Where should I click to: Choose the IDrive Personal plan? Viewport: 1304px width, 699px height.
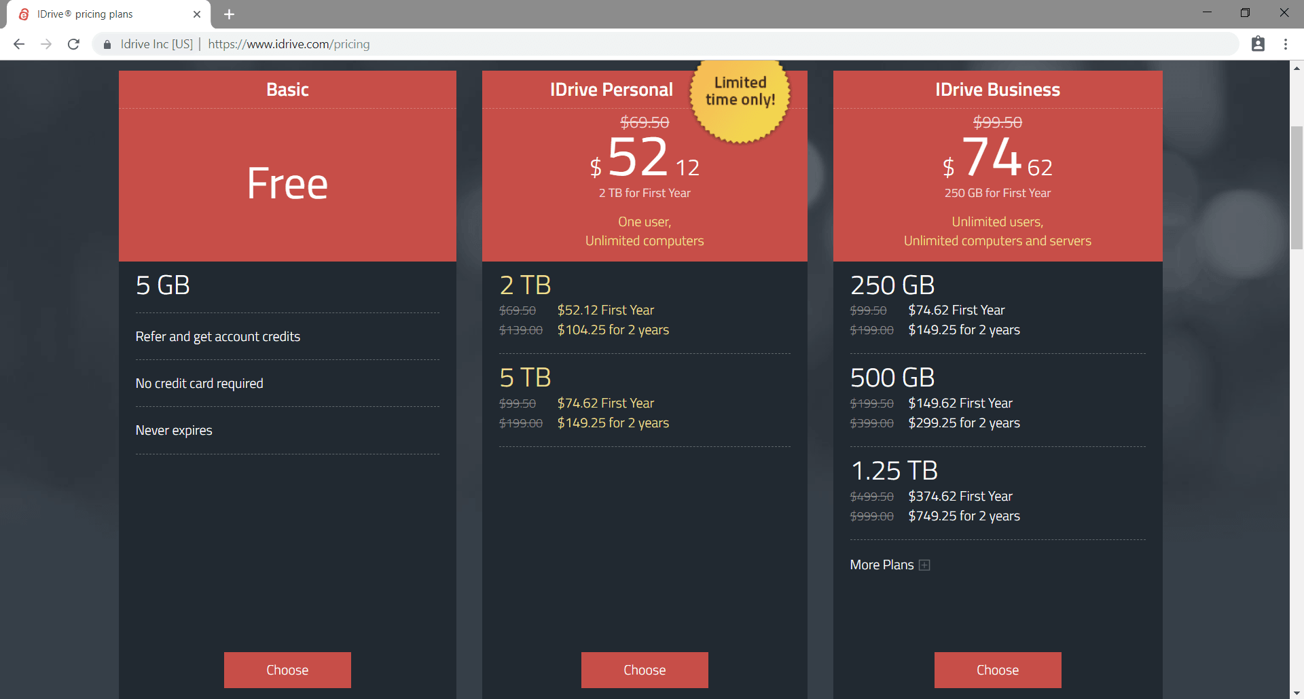[644, 670]
